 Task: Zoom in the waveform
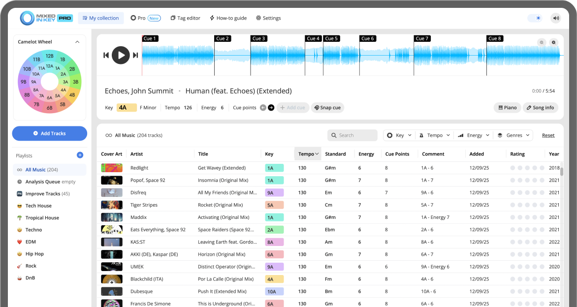coord(554,43)
